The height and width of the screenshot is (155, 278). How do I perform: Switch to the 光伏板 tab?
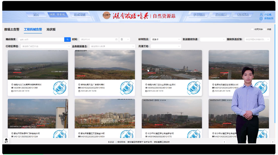(51, 29)
